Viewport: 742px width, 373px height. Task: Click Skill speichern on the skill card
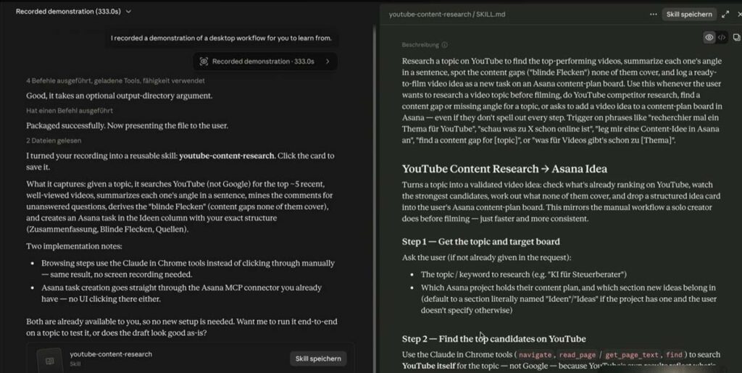pyautogui.click(x=318, y=359)
